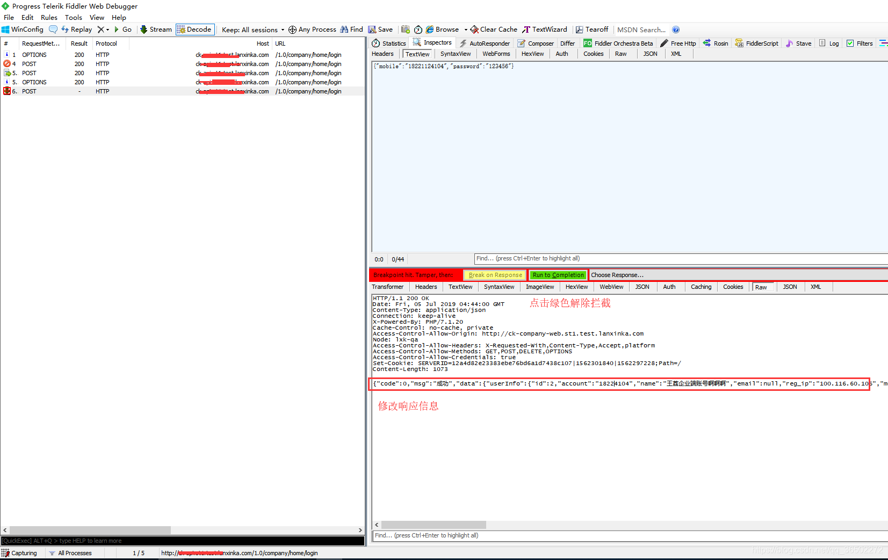This screenshot has width=888, height=560.
Task: Select the request WebForms inspector tab
Action: pyautogui.click(x=496, y=54)
